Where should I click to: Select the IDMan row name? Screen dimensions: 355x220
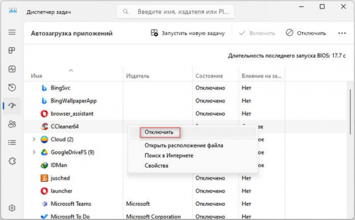pos(59,165)
